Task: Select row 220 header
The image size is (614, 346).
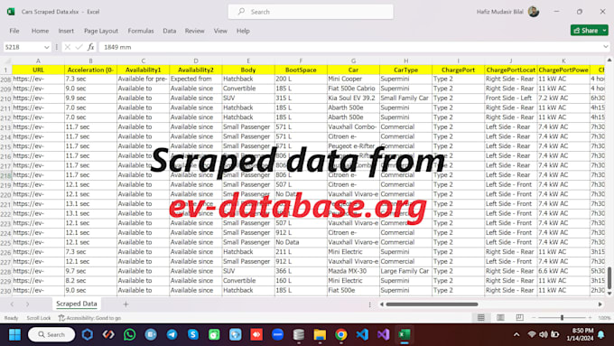Action: pos(6,194)
